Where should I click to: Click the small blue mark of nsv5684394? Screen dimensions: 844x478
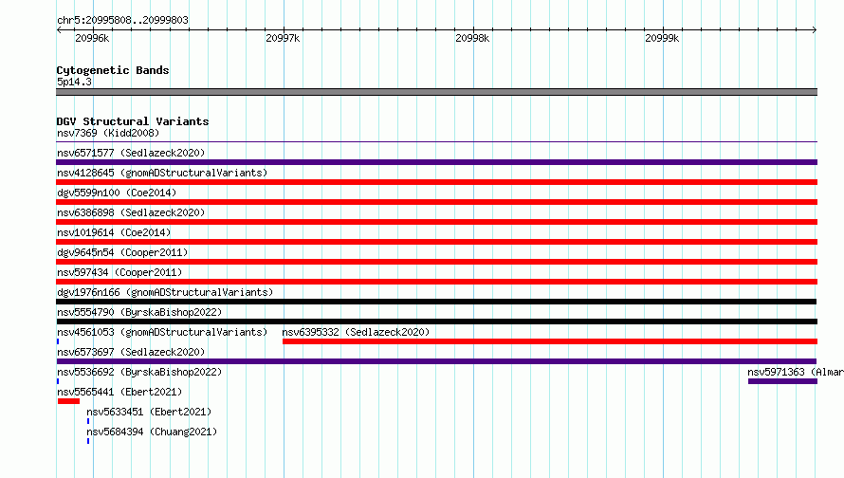click(88, 441)
